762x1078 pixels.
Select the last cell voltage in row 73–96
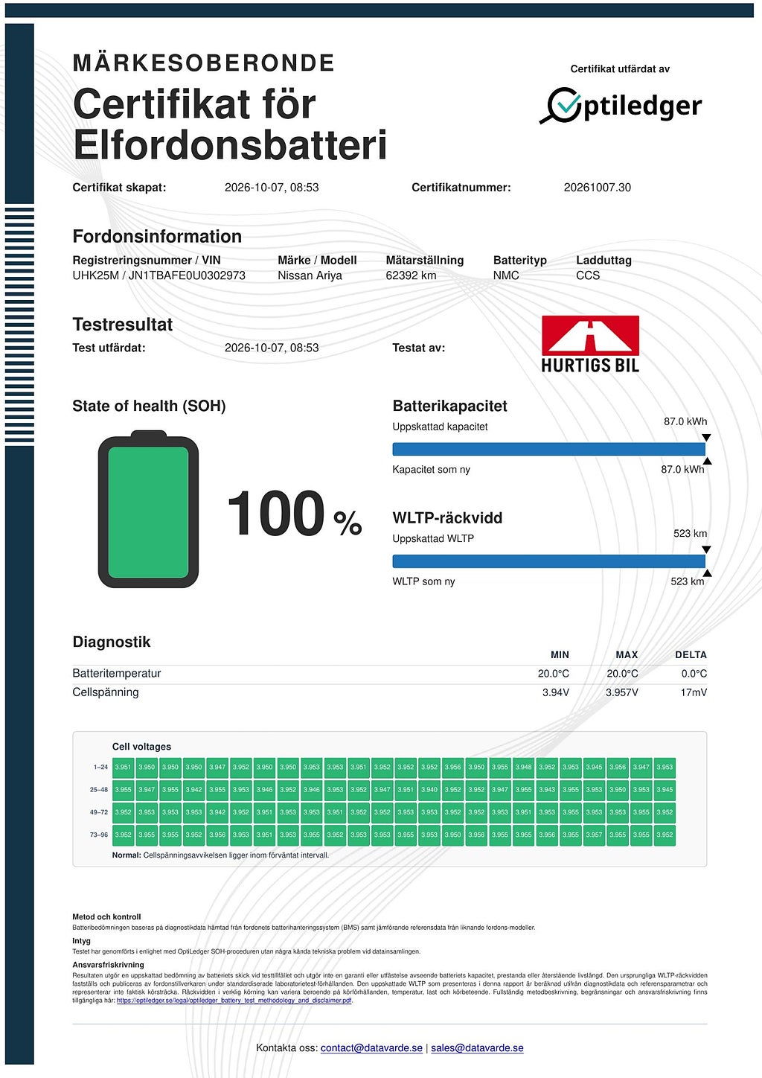coord(665,835)
